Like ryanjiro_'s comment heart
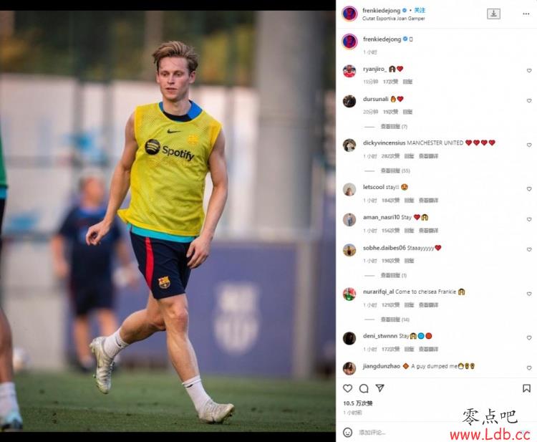The image size is (537, 442). click(529, 71)
